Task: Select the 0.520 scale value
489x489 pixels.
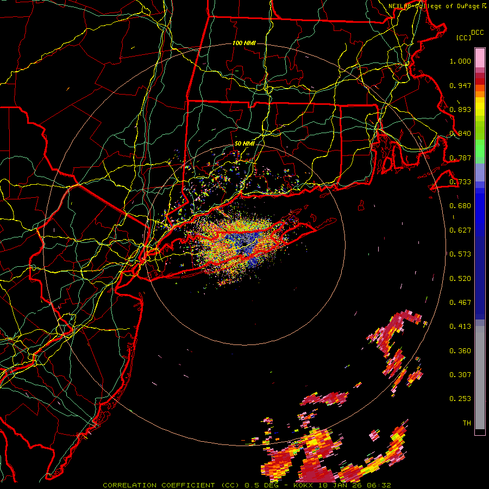Action: tap(460, 279)
